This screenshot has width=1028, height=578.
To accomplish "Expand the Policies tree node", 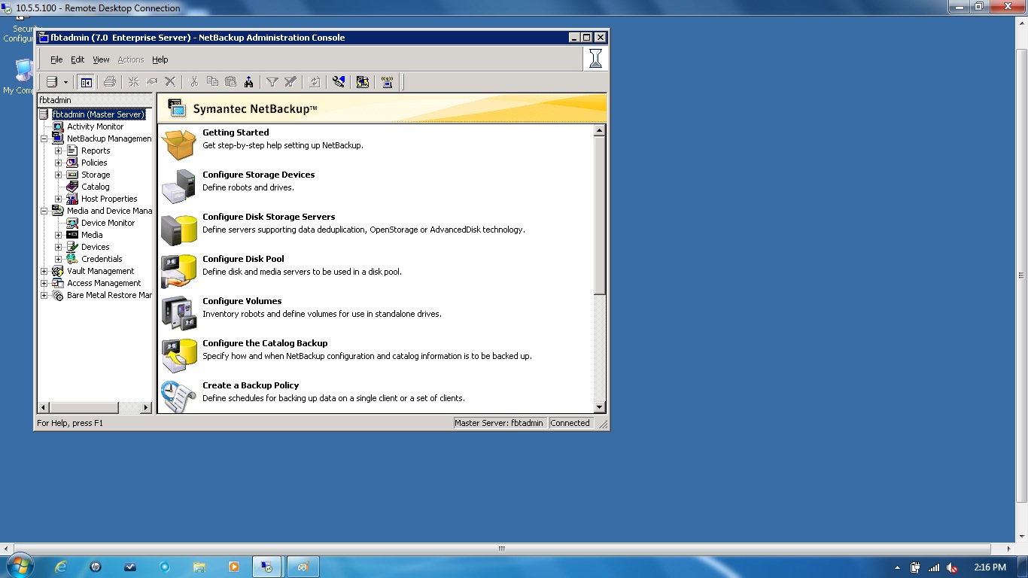I will pyautogui.click(x=58, y=163).
